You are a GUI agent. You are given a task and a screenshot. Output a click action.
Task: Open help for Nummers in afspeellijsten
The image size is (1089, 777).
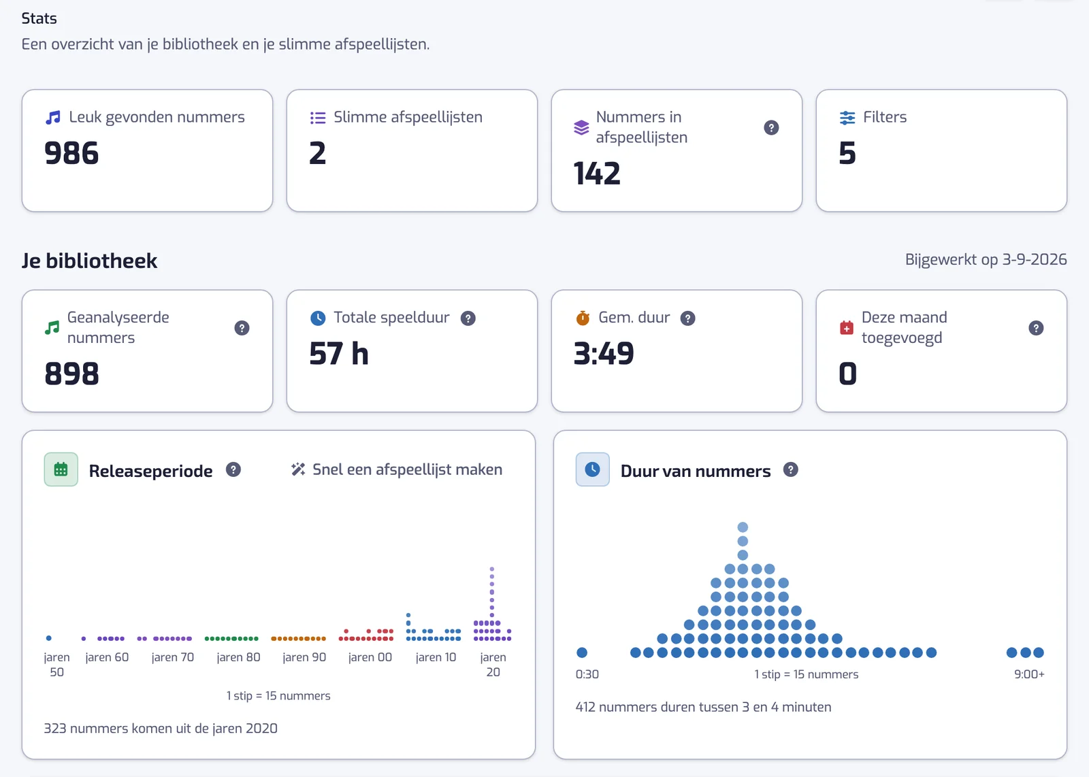pos(771,128)
